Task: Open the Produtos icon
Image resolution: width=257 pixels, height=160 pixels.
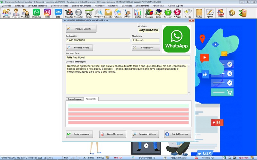Action: (69, 13)
